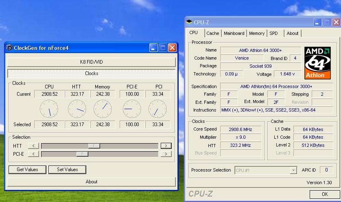Click the Technology value 0.09 µ

point(232,74)
